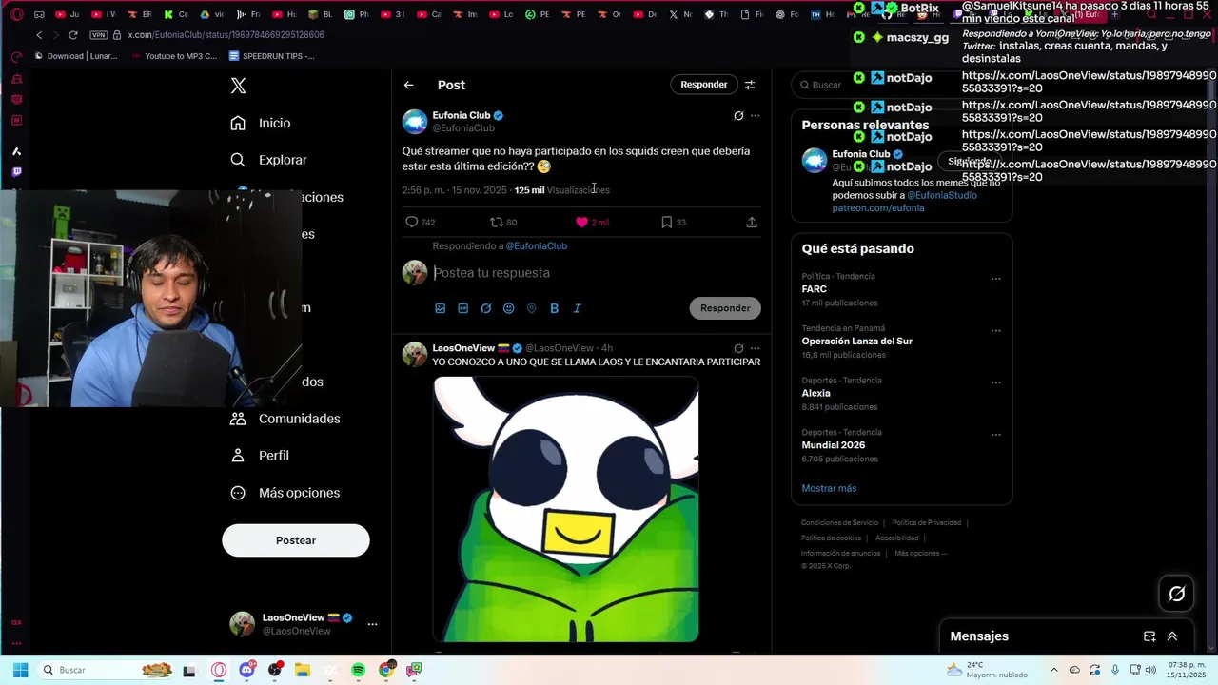Screen dimensions: 1218x685
Task: Open more options for Mundial 2026 trend
Action: [996, 435]
